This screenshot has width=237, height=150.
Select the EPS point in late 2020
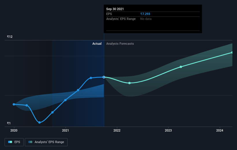53,112
